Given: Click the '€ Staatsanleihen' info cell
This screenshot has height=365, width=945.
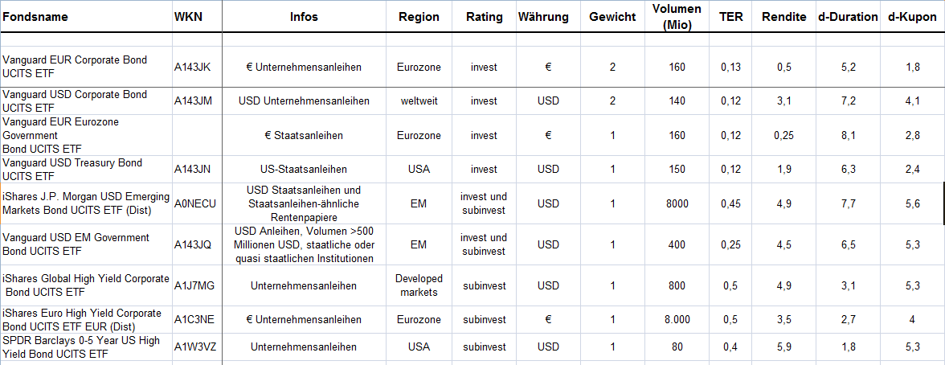Looking at the screenshot, I should 304,135.
